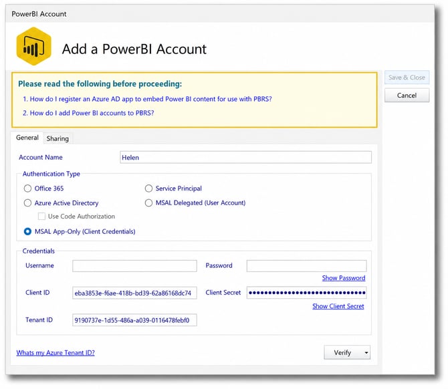Click the Power BI hexagon logo icon
Viewport: 448px width, 389px height.
coord(33,46)
